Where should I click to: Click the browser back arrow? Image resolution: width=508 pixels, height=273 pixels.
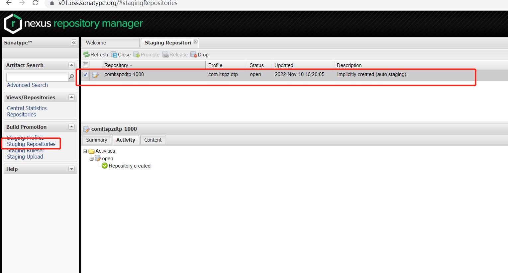pyautogui.click(x=9, y=3)
